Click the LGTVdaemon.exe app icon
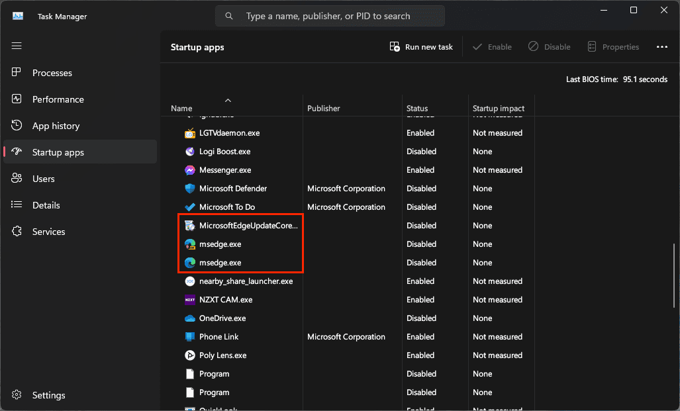Viewport: 680px width, 411px height. [x=190, y=133]
